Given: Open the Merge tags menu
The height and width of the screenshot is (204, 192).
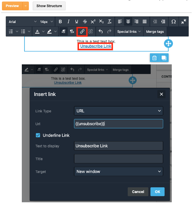Looking at the screenshot, I should point(155,32).
